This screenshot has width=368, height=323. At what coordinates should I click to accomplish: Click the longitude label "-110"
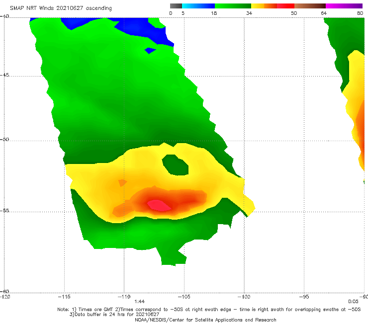coord(124,297)
